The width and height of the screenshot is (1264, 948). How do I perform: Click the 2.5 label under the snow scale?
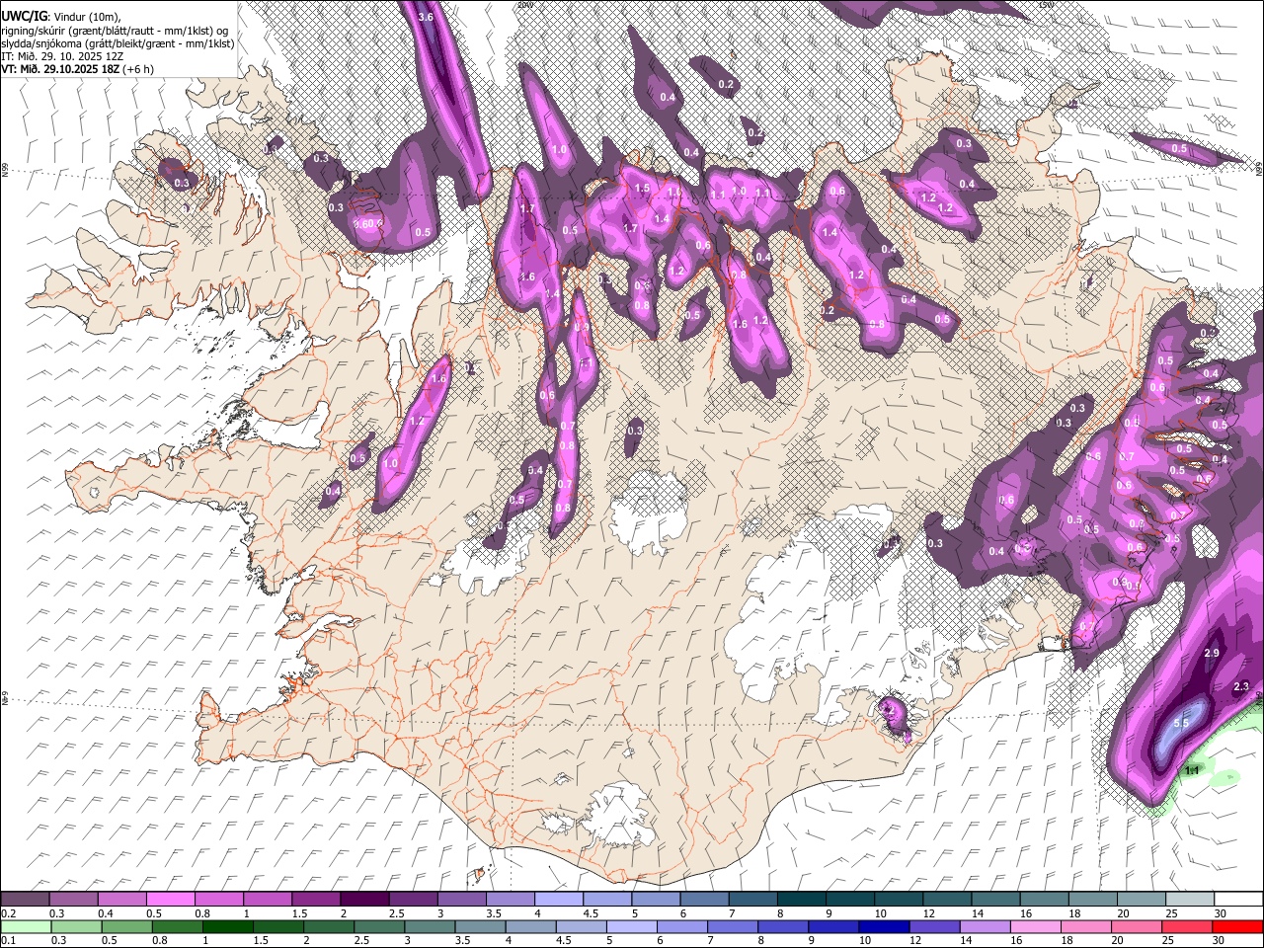click(x=397, y=913)
